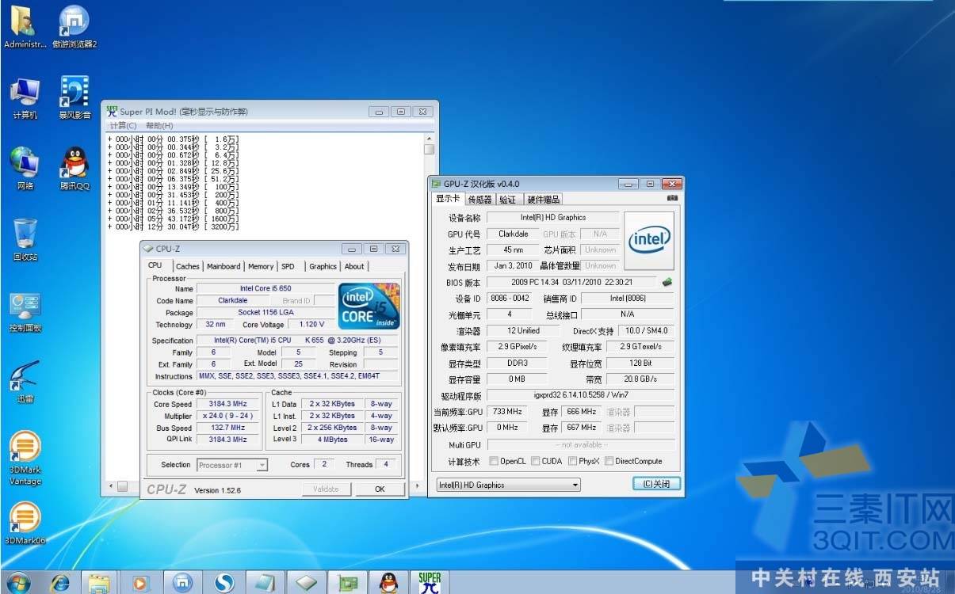
Task: Click the Validate button in CPU-Z
Action: pos(326,489)
